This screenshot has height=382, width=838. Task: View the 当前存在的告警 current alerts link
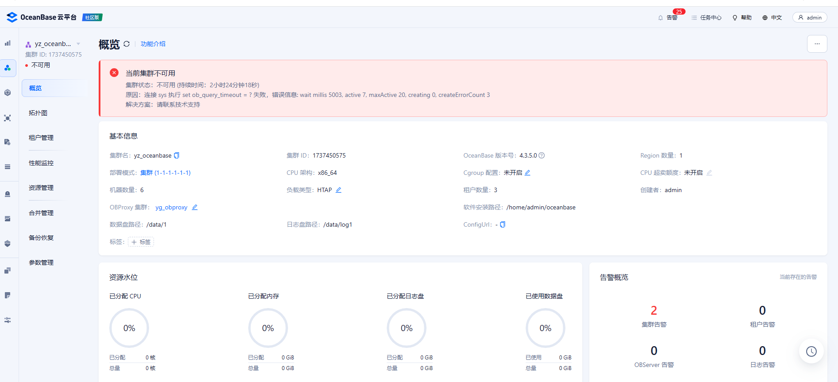(x=798, y=277)
